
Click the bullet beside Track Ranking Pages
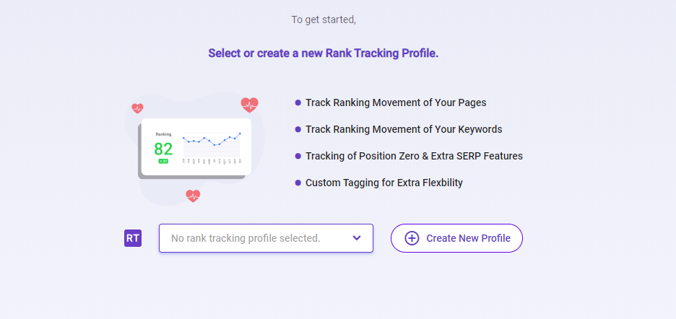(x=298, y=102)
